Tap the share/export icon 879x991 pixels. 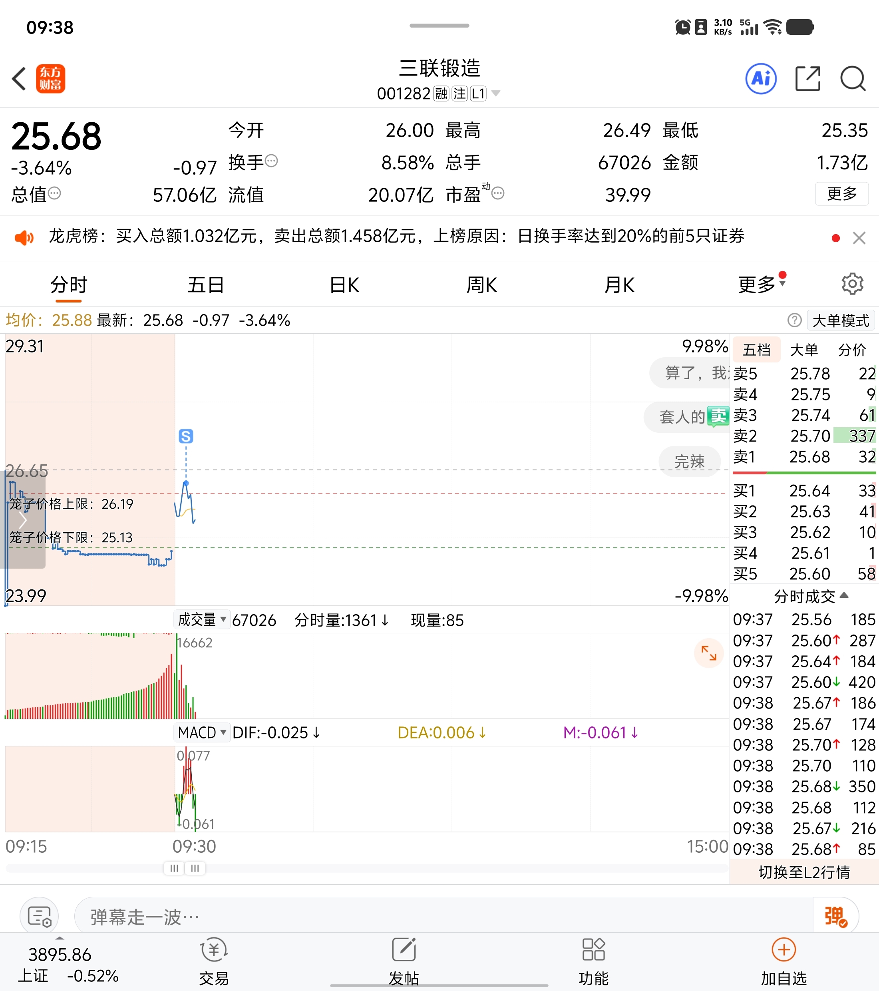(x=807, y=79)
